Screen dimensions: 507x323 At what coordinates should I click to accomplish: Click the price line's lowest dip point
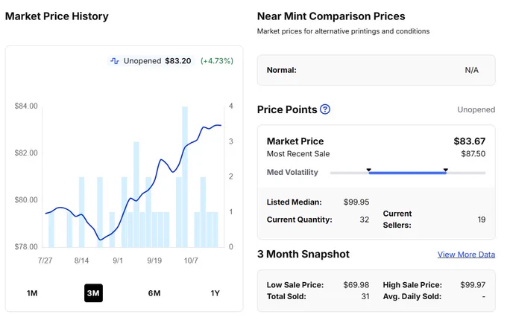[x=100, y=240]
